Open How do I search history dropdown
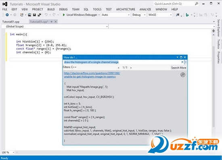This screenshot has width=222, height=160. 186,62
